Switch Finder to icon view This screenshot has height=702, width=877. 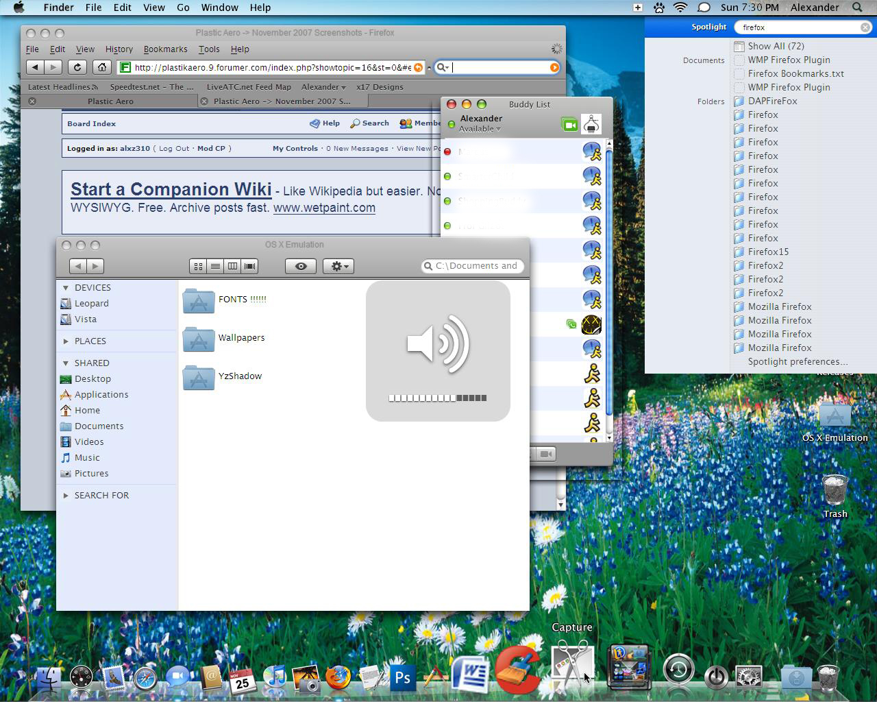(198, 266)
